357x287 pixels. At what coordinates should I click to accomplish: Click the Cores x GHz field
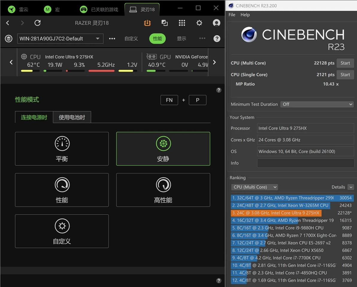tap(305, 140)
